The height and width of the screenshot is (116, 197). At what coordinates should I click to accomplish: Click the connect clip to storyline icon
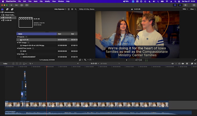coord(13,63)
